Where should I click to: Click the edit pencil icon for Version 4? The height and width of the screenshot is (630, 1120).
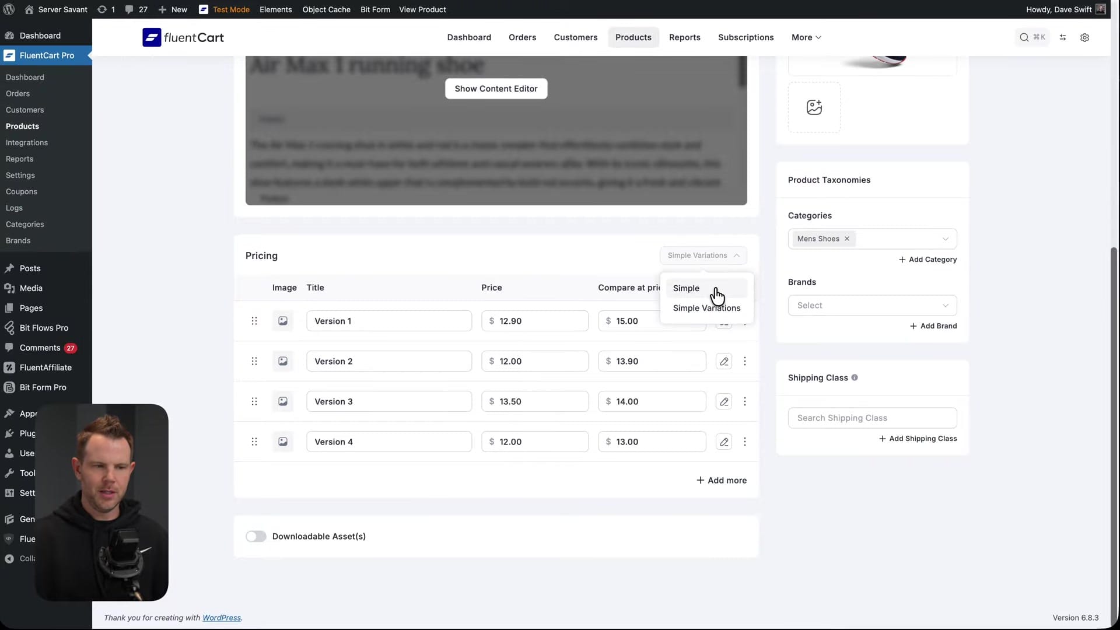tap(724, 442)
